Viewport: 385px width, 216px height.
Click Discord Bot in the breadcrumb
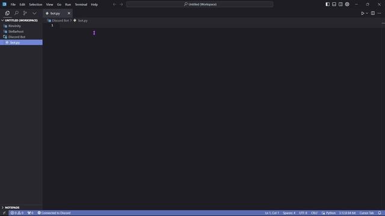[60, 20]
